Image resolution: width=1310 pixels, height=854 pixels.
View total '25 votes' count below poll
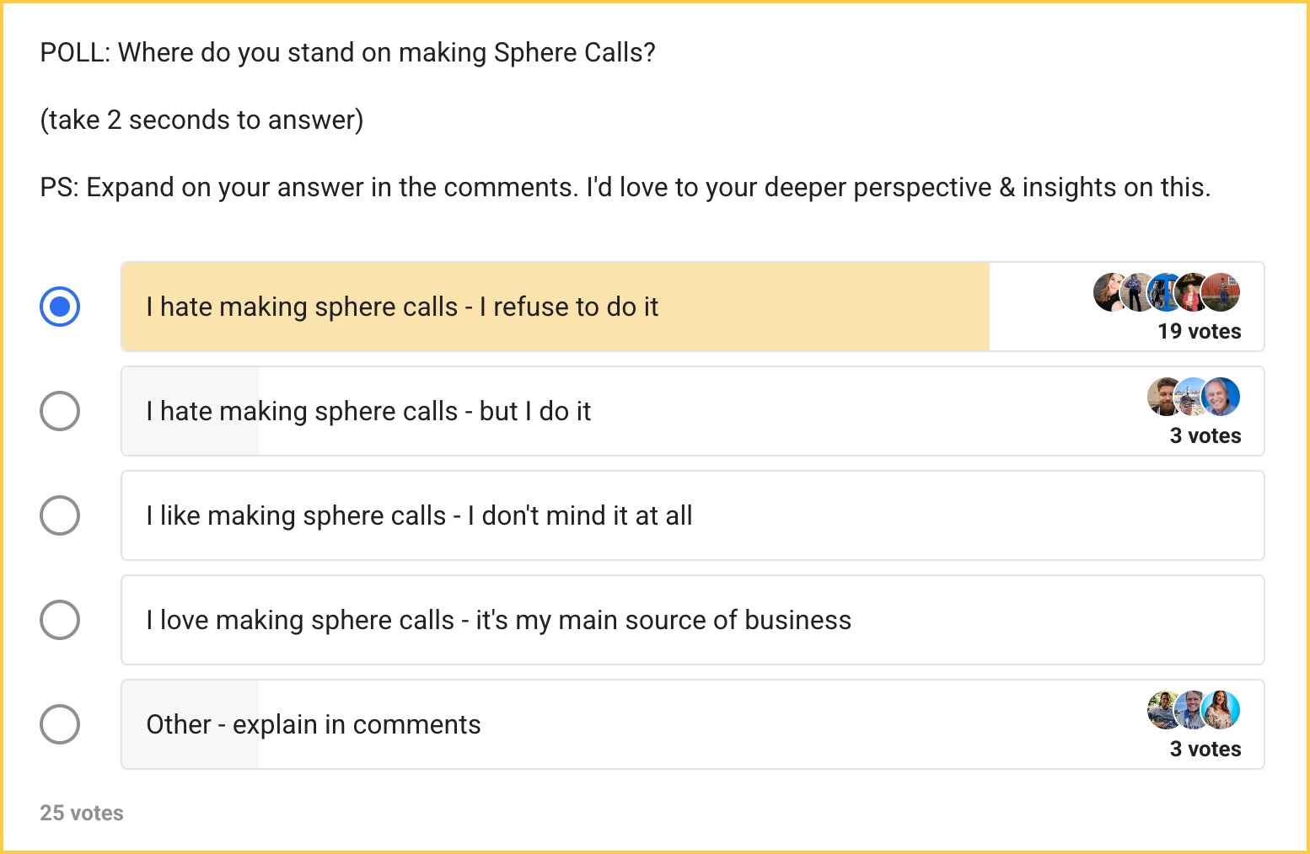(82, 813)
